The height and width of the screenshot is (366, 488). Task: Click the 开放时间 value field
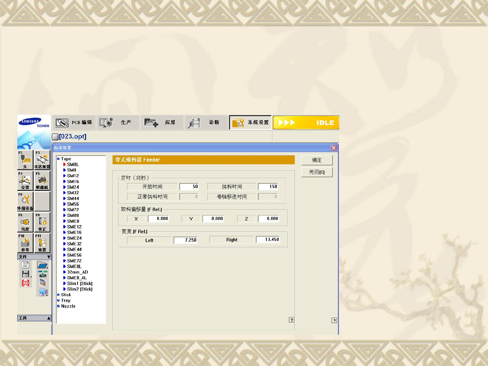[x=189, y=187]
